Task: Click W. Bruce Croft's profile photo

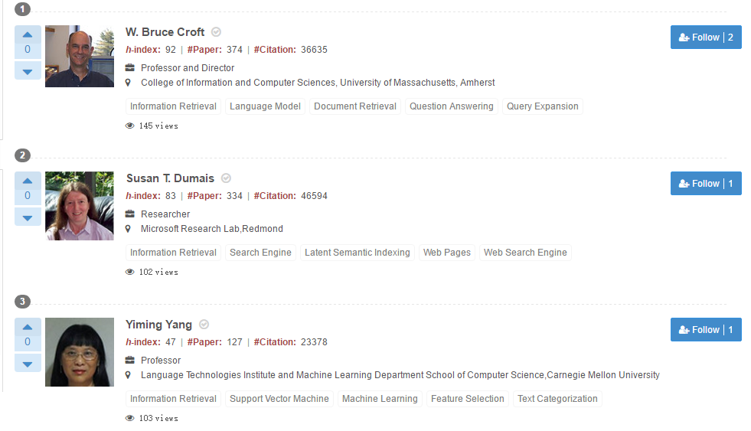Action: [79, 57]
